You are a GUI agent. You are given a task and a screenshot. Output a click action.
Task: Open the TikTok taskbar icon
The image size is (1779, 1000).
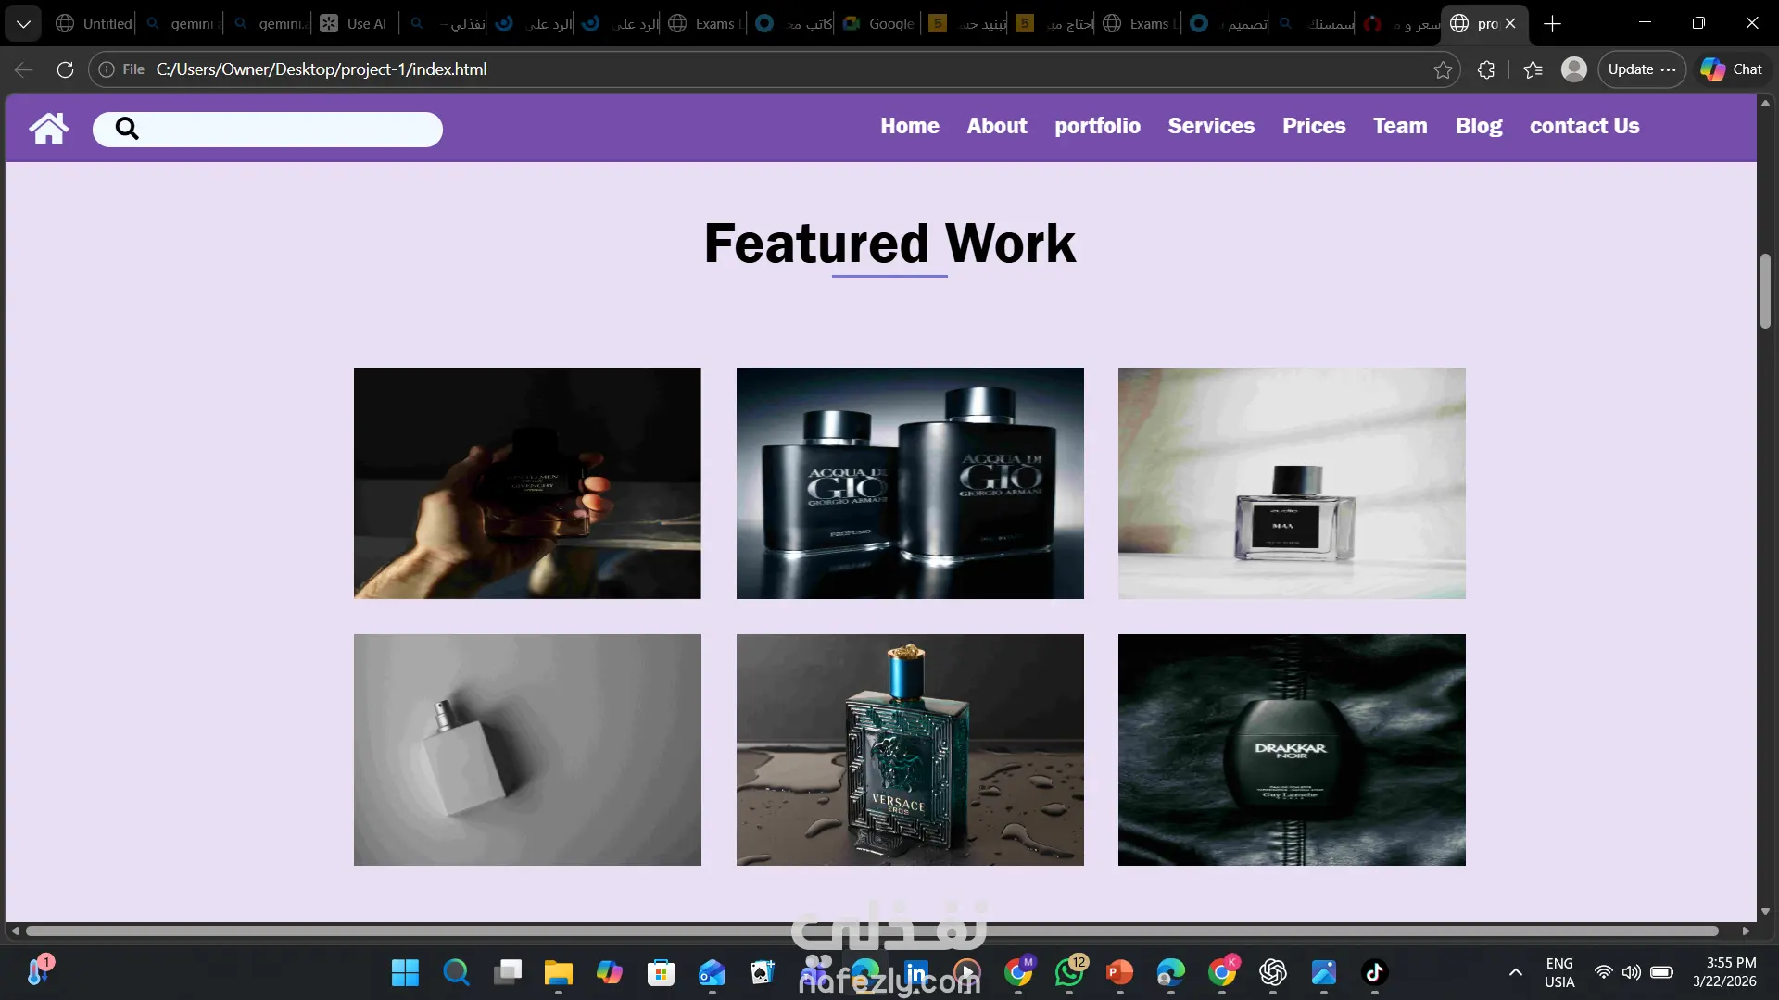tap(1374, 972)
